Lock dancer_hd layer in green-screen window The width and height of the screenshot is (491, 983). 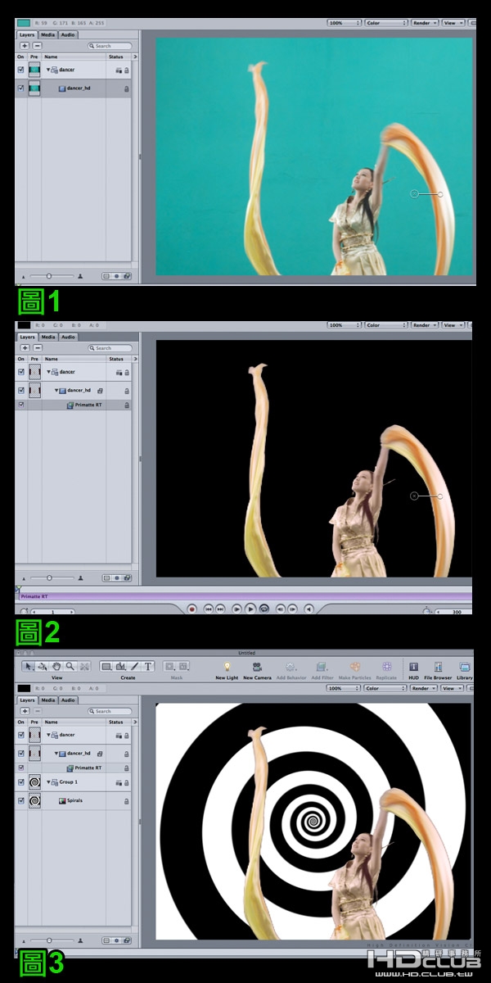pyautogui.click(x=126, y=88)
